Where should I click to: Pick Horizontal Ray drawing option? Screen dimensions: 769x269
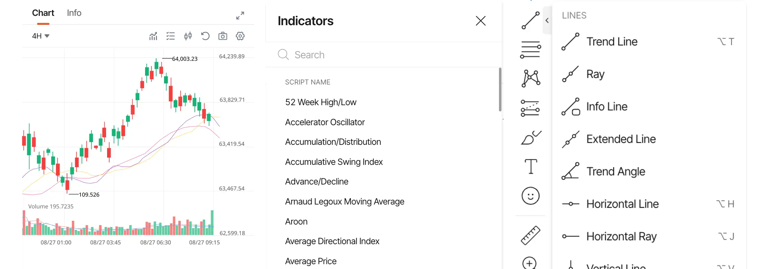[621, 237]
